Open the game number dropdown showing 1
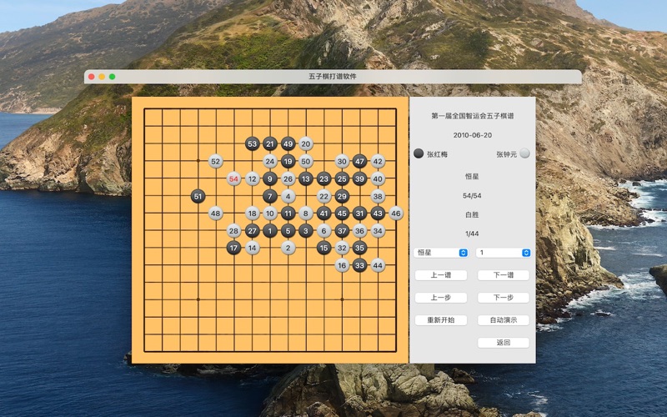The image size is (667, 417). click(x=504, y=253)
